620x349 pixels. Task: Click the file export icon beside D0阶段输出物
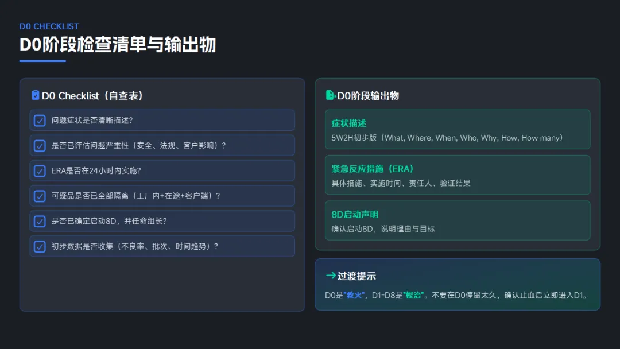click(331, 95)
